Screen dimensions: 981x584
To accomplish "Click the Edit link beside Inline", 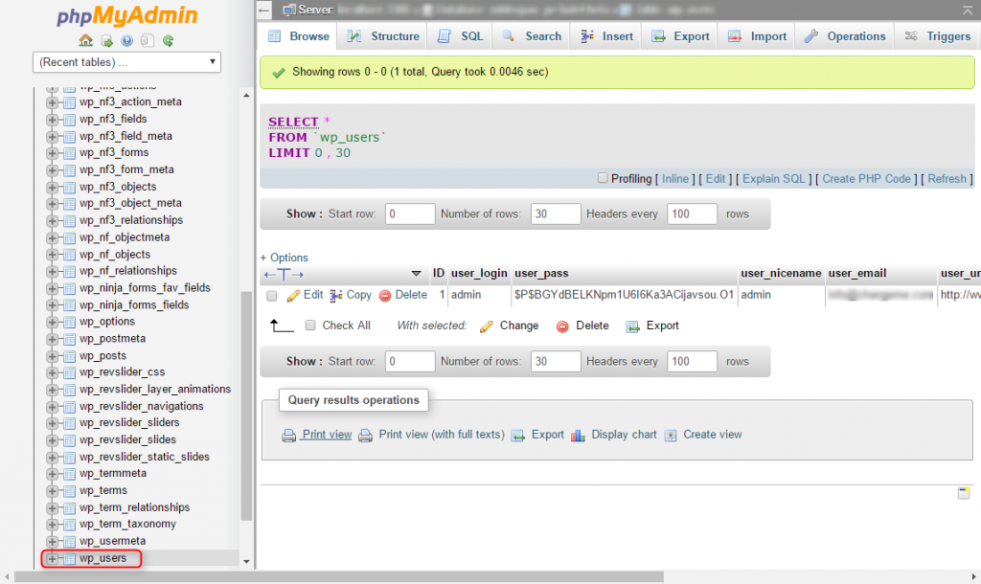I will click(x=715, y=179).
